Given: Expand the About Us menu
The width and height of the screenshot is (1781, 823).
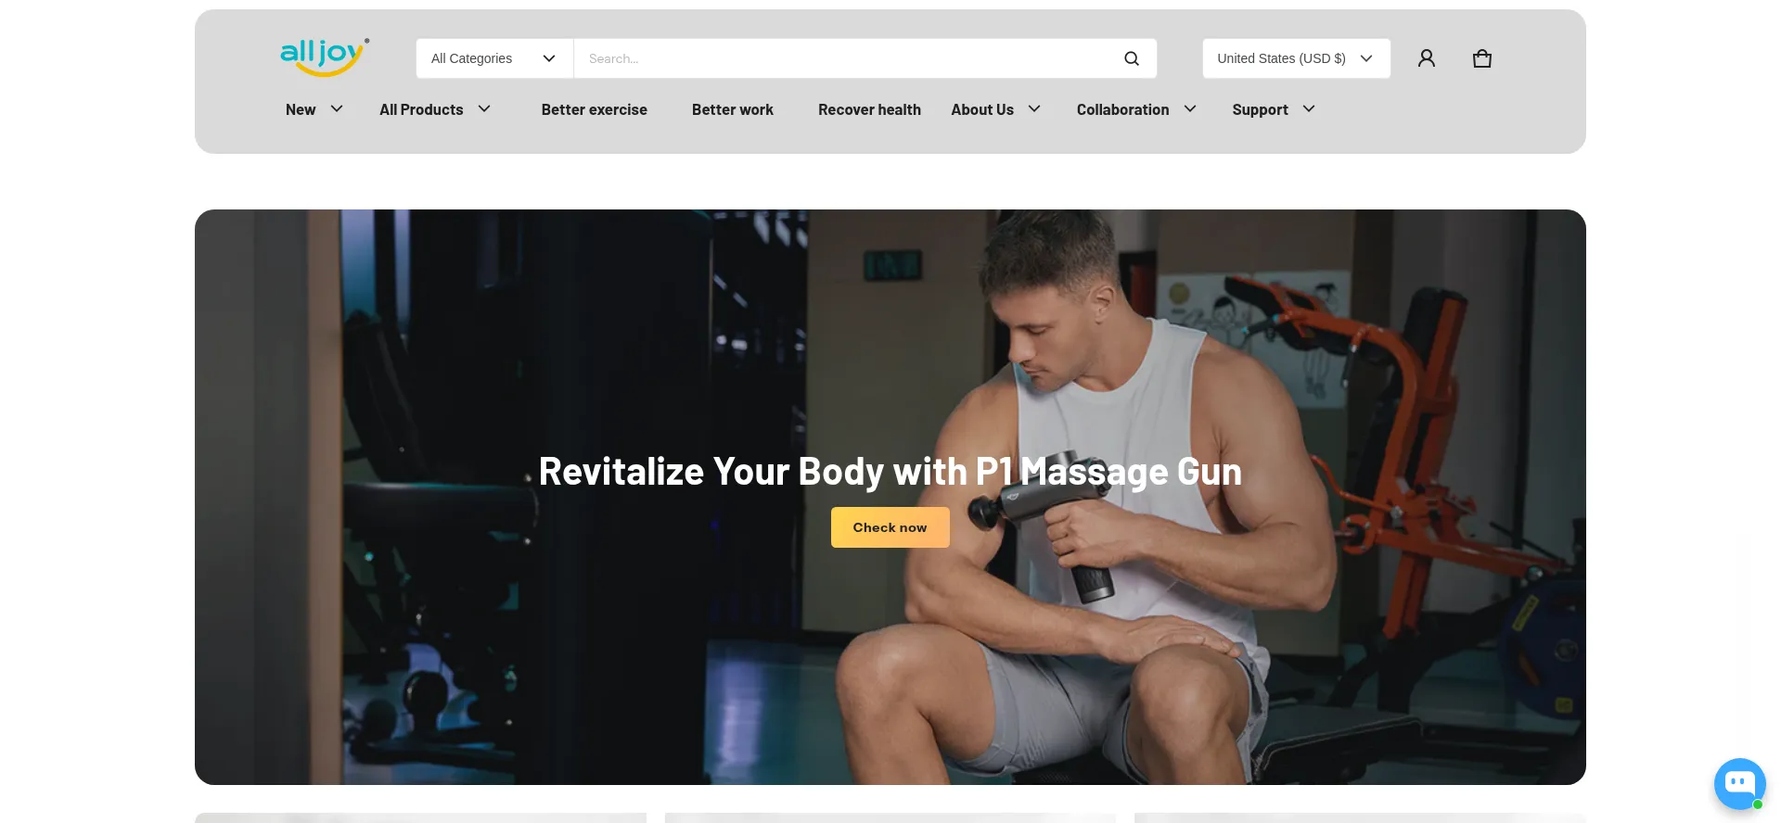Looking at the screenshot, I should click(982, 109).
